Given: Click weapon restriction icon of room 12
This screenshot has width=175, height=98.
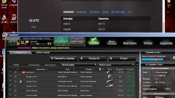Looking at the screenshot, I should coord(110,81).
